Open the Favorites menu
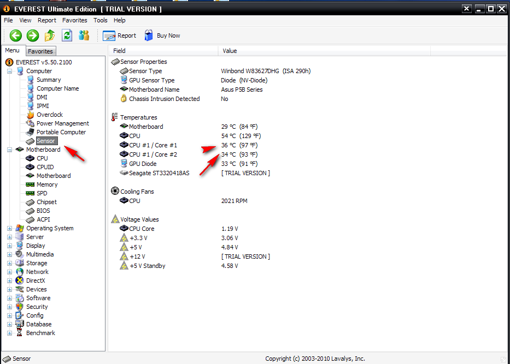The width and height of the screenshot is (510, 364). tap(75, 20)
